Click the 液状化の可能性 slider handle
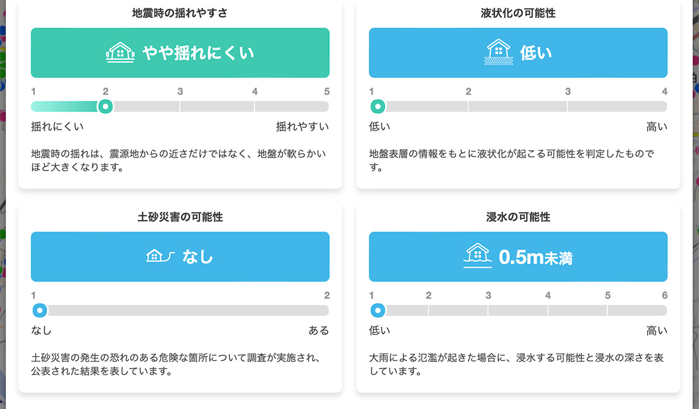699x409 pixels. coord(378,107)
